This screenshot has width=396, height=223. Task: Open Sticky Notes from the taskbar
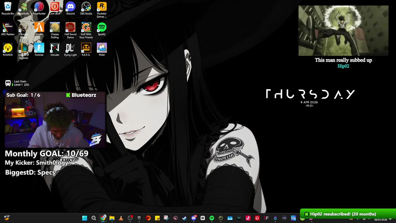[x=157, y=218]
